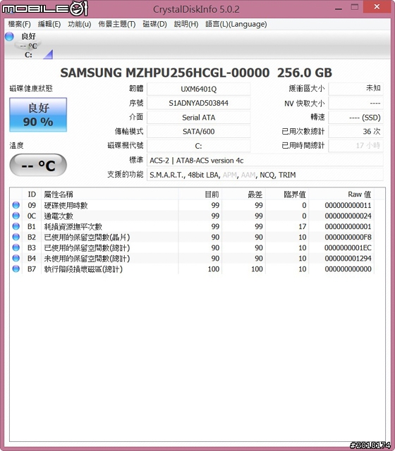Click the interface field Serial ATA
This screenshot has width=395, height=451.
tap(199, 118)
